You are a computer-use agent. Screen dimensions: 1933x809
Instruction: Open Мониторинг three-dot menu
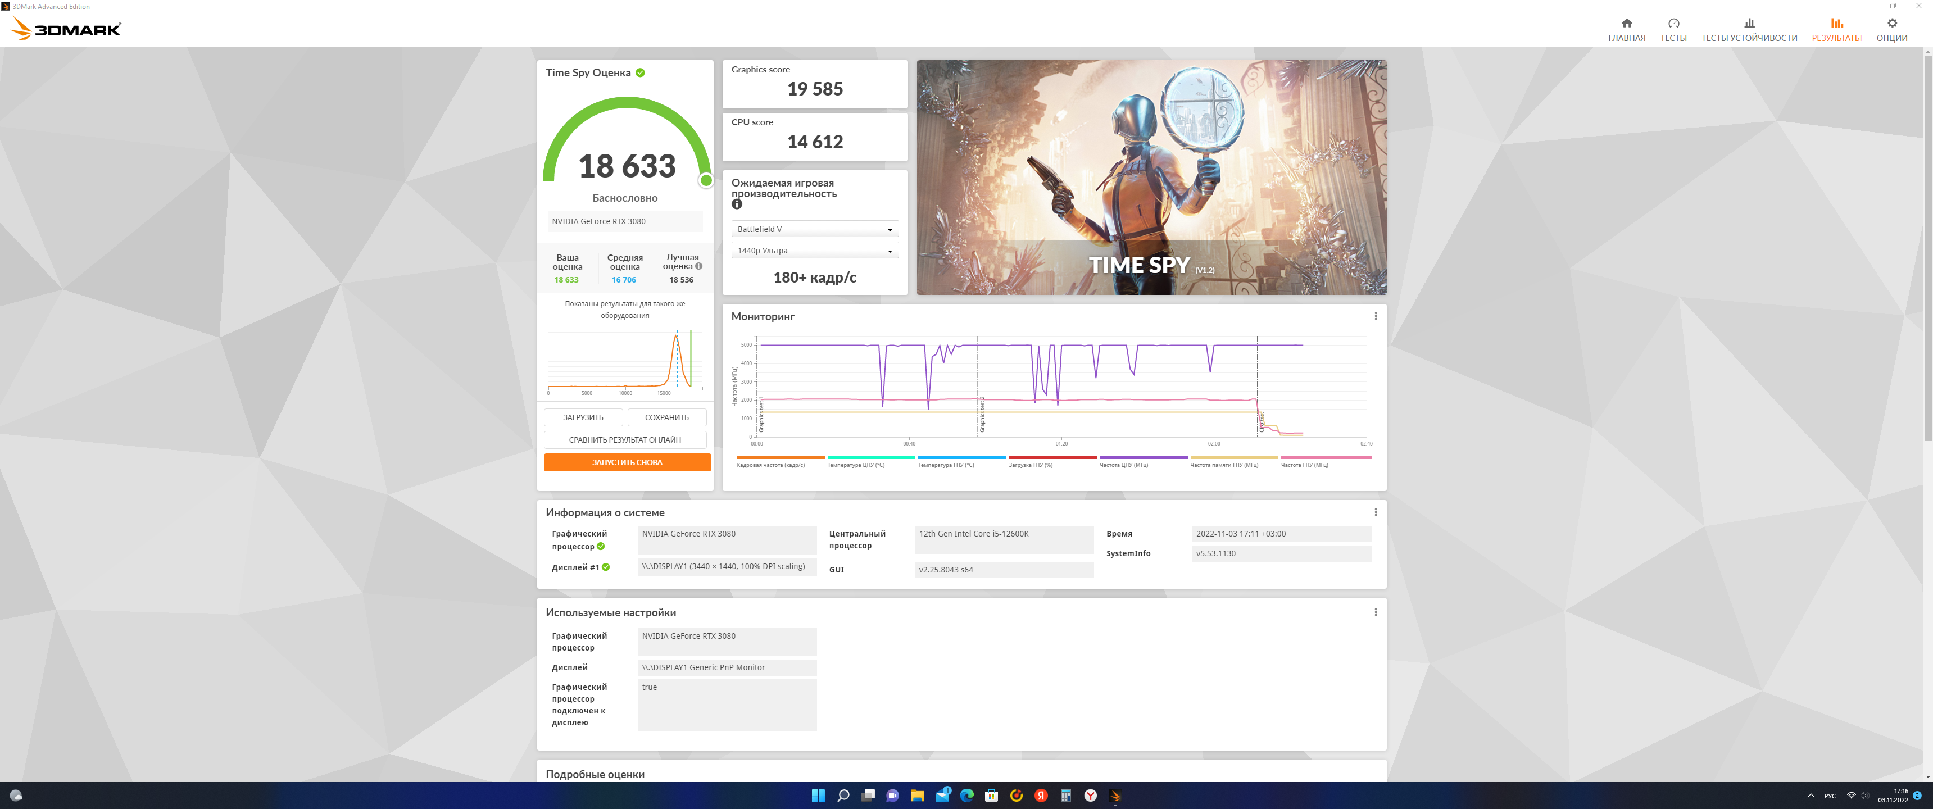point(1376,316)
